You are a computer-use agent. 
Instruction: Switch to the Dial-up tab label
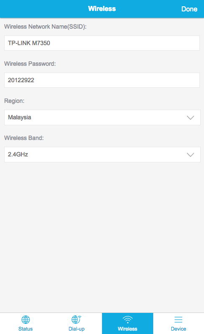click(76, 329)
